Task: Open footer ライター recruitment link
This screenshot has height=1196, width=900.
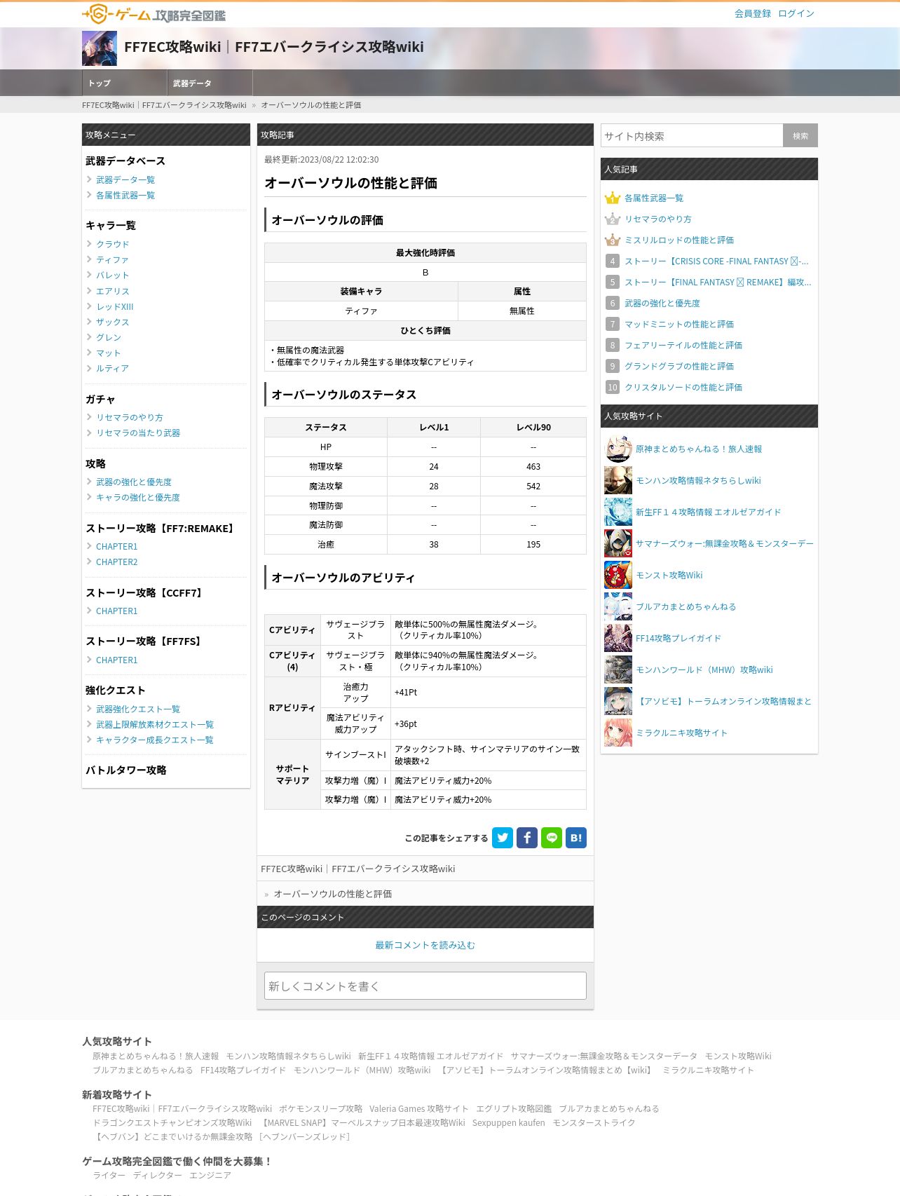Action: [x=109, y=1175]
